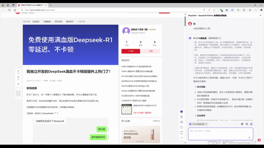Open the DeepSider whale extension icon

(x=227, y=10)
